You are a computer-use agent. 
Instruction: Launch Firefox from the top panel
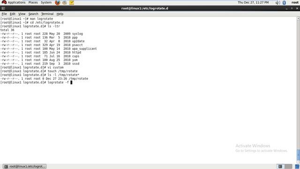pos(57,2)
